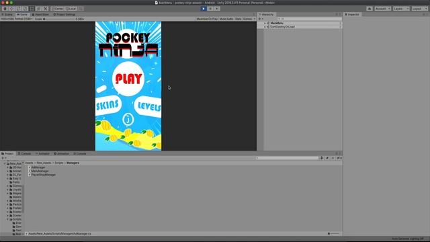
Task: Expand the MainMenu scene in Hierarchy
Action: [265, 23]
